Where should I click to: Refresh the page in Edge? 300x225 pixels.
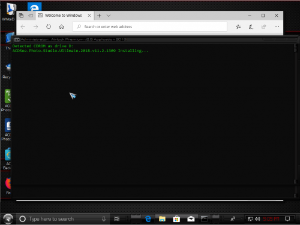pos(49,27)
